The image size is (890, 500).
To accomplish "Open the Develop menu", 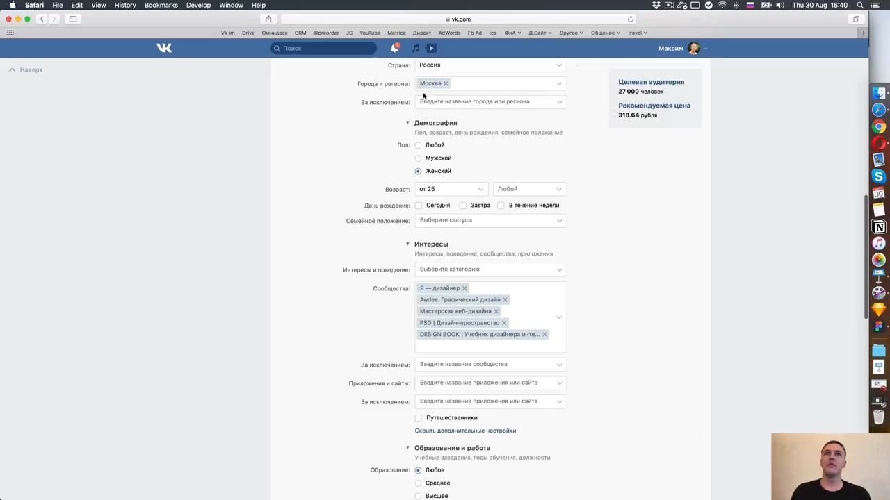I will (x=198, y=5).
